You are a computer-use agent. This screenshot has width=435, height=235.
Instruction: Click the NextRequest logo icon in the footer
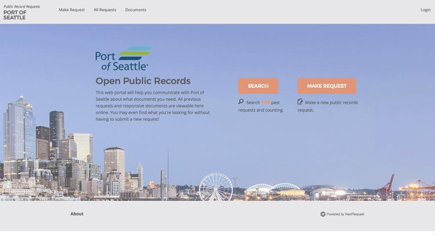click(x=323, y=214)
